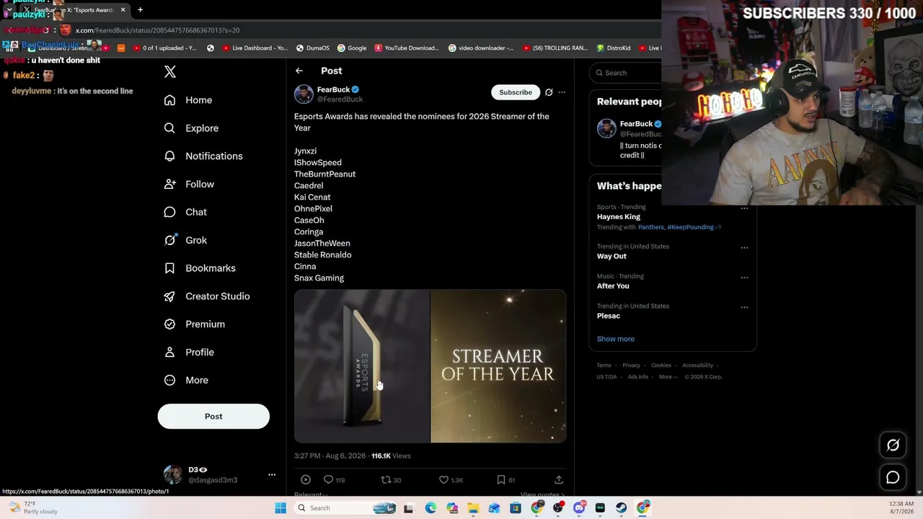Click the Panthers trending link
The width and height of the screenshot is (923, 519).
[x=650, y=227]
